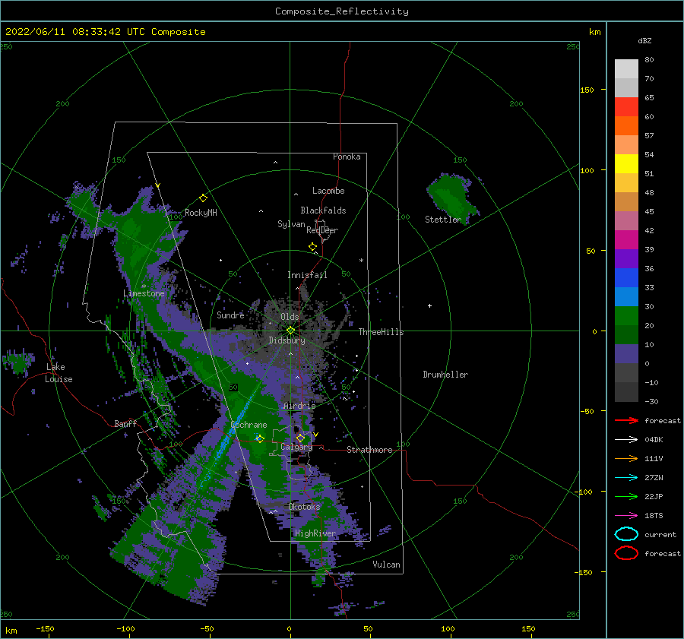The height and width of the screenshot is (639, 684).
Task: Click the 60 dBZ orange color swatch
Action: coord(626,125)
